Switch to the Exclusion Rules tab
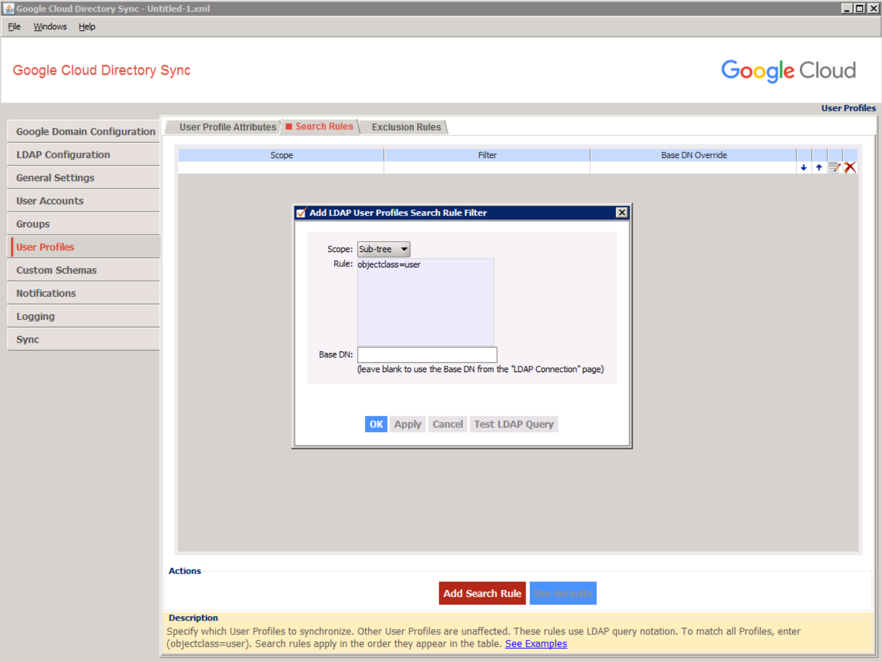The width and height of the screenshot is (882, 662). [406, 127]
